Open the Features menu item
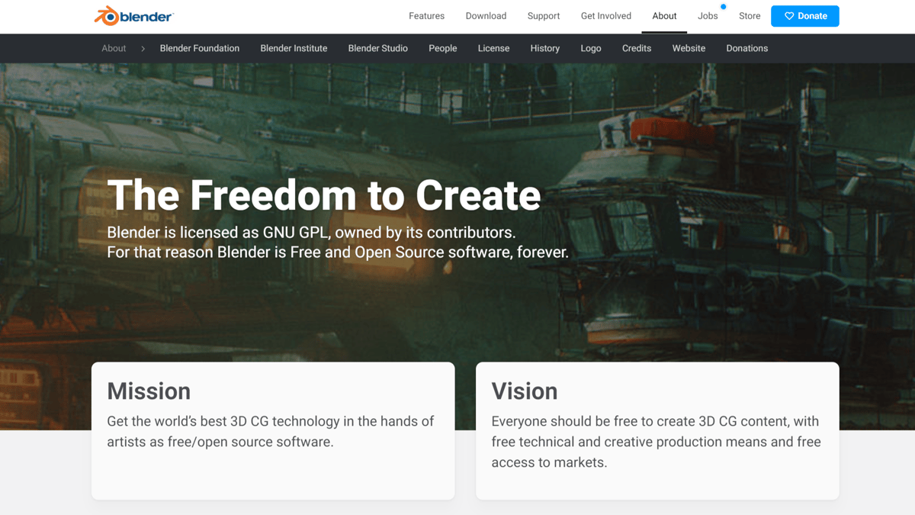The width and height of the screenshot is (915, 515). [426, 16]
